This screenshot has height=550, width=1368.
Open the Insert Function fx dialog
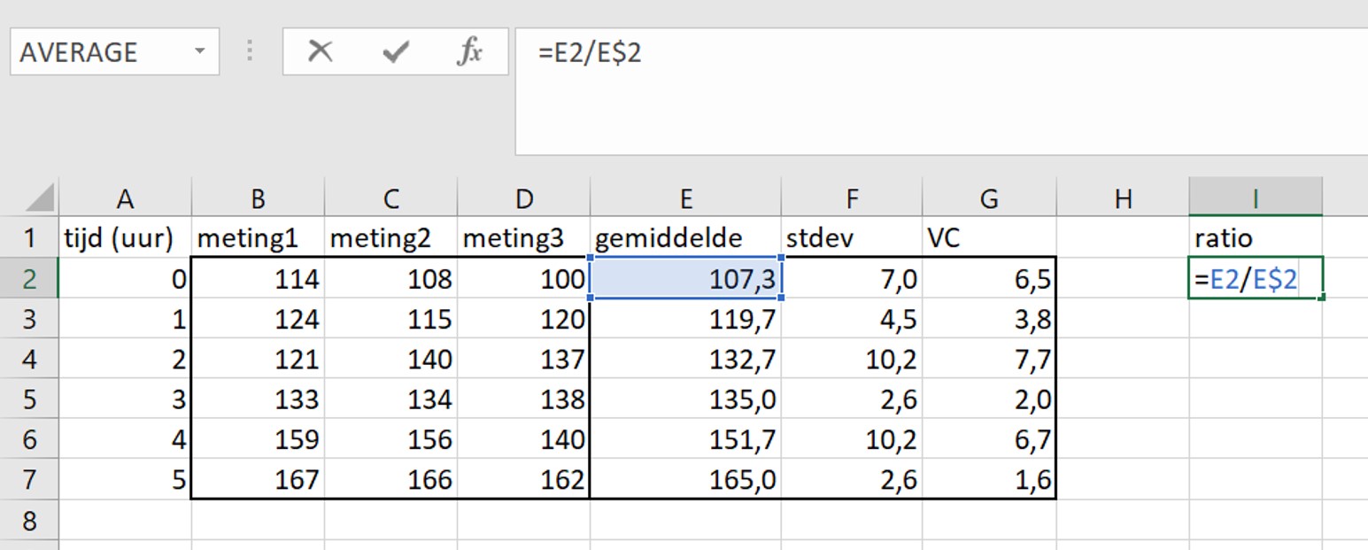[x=469, y=52]
